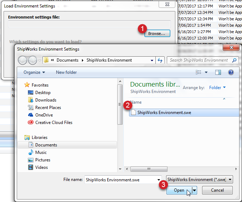Sort by the Name column header
The width and height of the screenshot is (242, 202).
click(x=136, y=102)
